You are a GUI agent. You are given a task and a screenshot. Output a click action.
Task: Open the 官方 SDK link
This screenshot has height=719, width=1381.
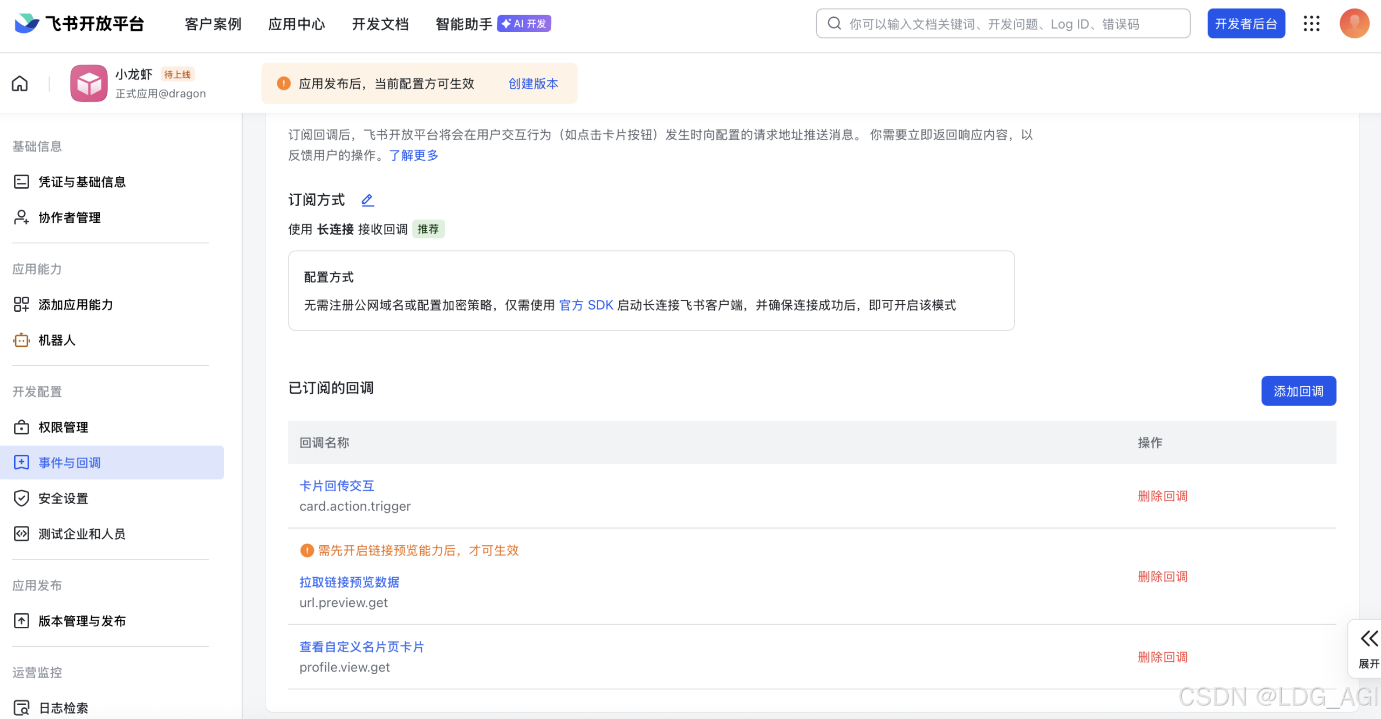click(x=586, y=305)
